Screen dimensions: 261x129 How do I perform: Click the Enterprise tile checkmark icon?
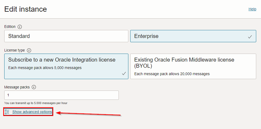(x=250, y=37)
